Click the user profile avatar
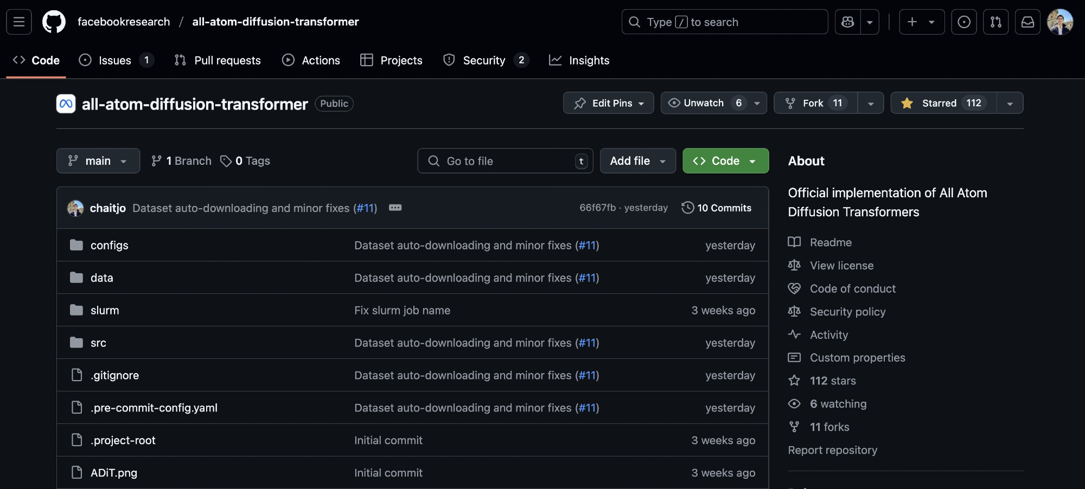 pos(1060,22)
